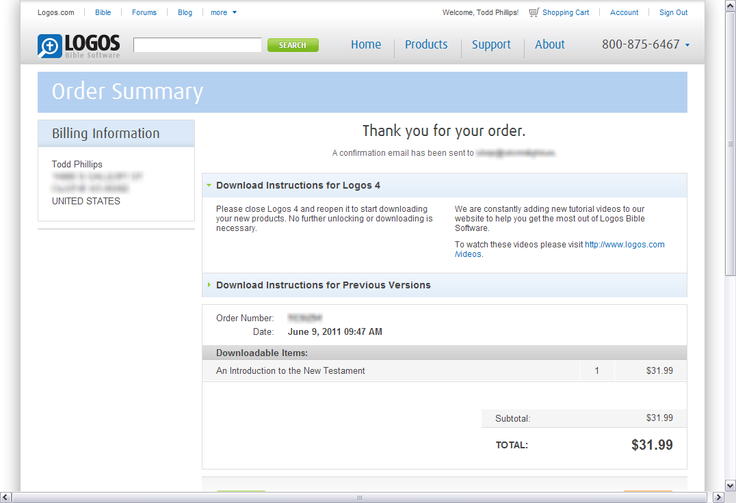This screenshot has height=503, width=736.
Task: Open the Shopping Cart link
Action: (x=566, y=13)
